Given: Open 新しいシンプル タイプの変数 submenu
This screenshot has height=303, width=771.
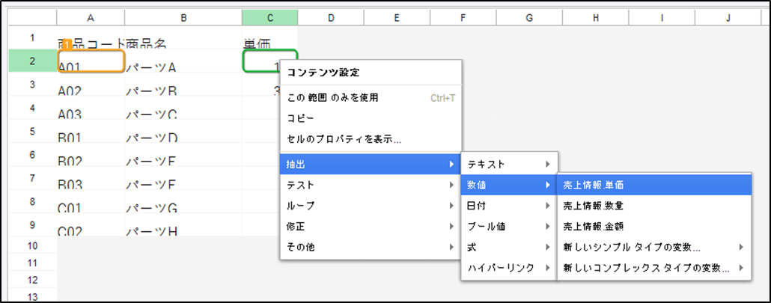Looking at the screenshot, I should (654, 247).
